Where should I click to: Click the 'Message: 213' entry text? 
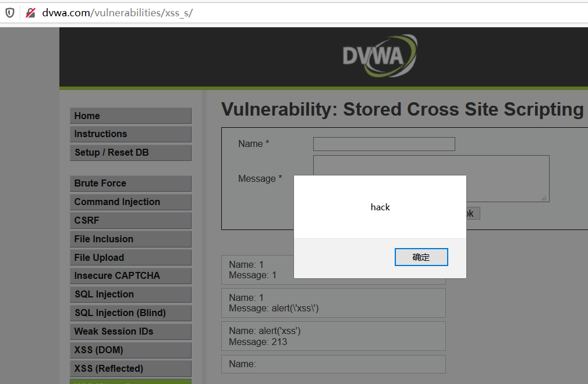[x=258, y=342]
